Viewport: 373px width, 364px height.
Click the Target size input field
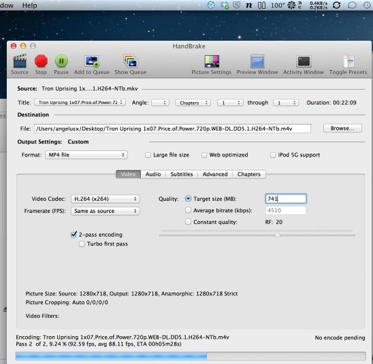click(x=286, y=199)
